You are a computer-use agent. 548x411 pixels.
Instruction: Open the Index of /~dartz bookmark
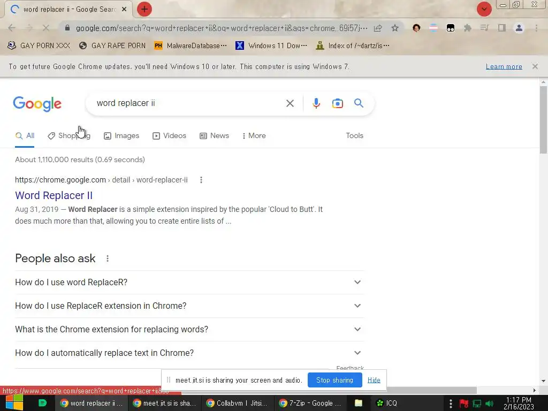353,46
